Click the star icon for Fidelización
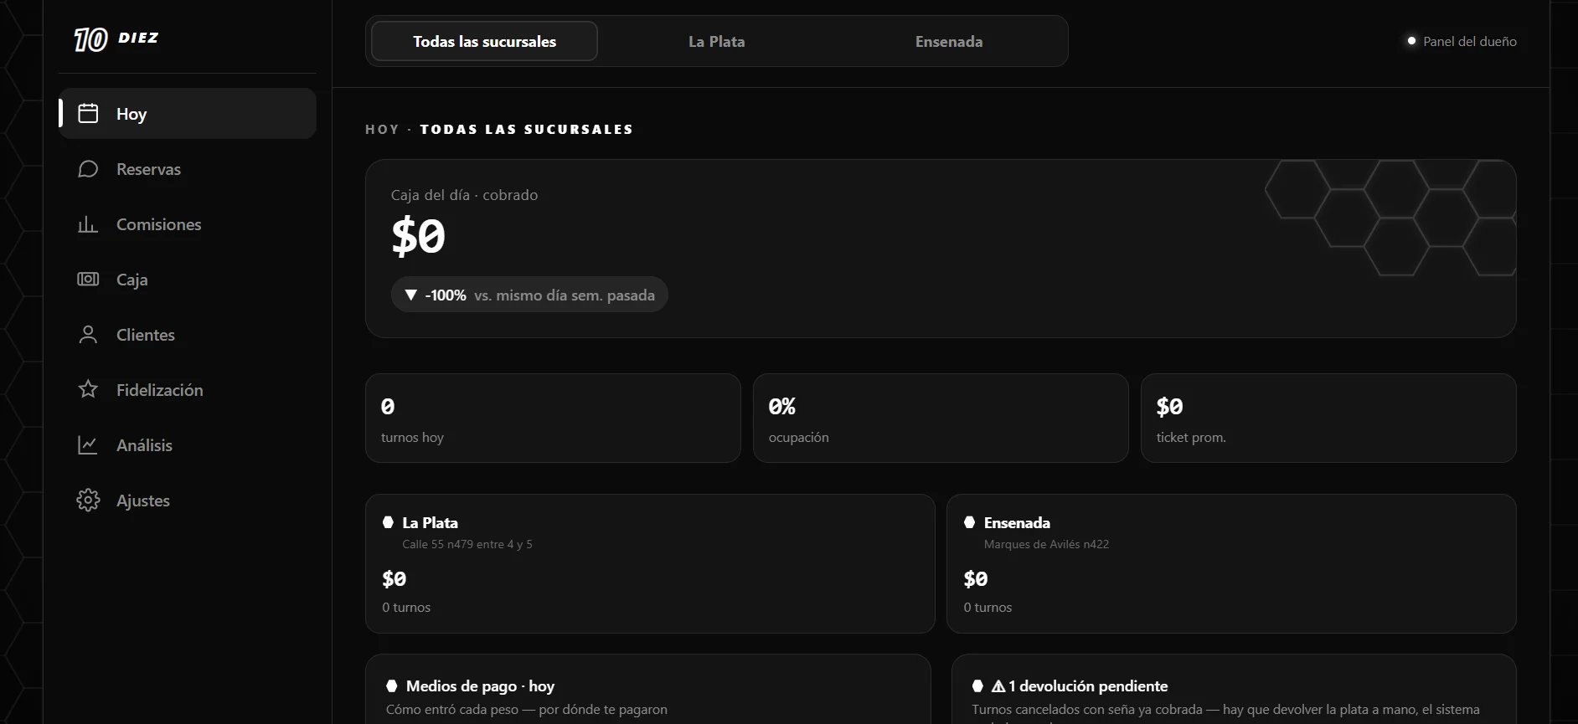This screenshot has width=1578, height=724. 88,389
